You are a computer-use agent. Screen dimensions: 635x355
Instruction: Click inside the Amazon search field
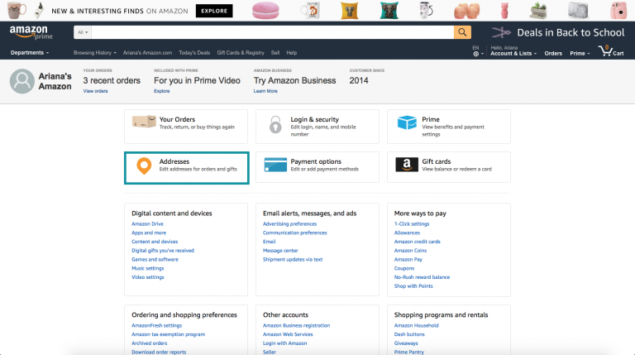pos(273,32)
